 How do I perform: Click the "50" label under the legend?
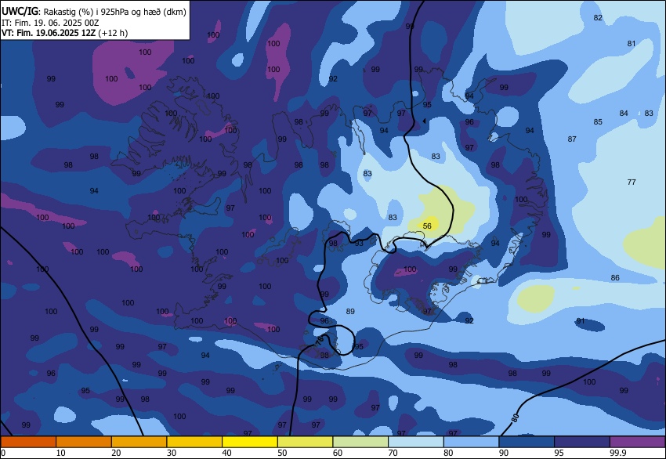282,453
